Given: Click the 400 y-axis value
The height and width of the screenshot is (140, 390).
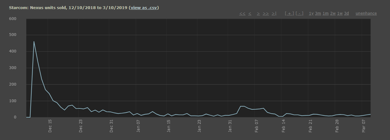Looking at the screenshot, I should click(x=13, y=51).
